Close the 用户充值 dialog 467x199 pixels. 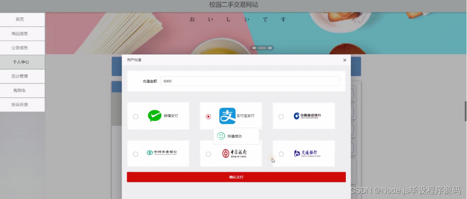pyautogui.click(x=345, y=60)
